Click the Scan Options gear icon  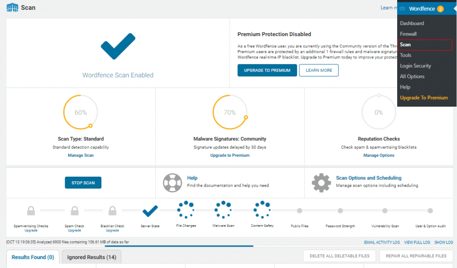pos(321,183)
